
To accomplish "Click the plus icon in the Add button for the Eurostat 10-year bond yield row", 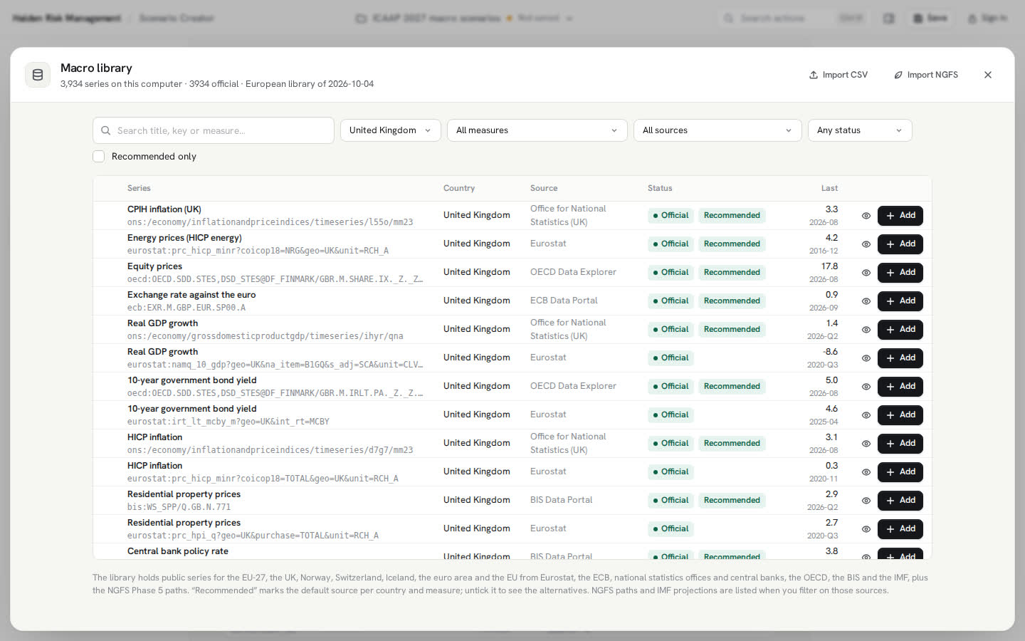I will pos(890,415).
